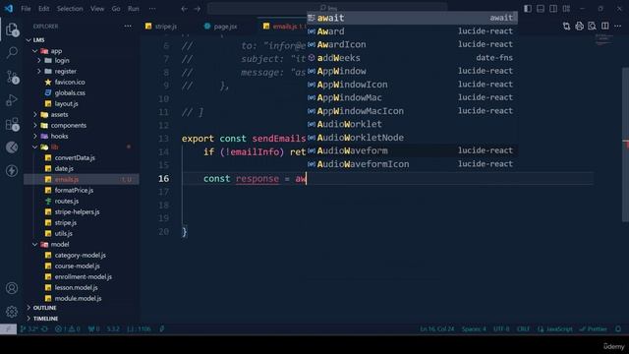629x354 pixels.
Task: Open the View menu
Action: point(97,9)
